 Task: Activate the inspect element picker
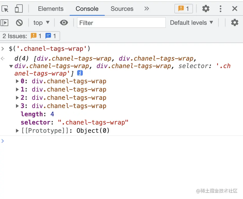click(5, 9)
